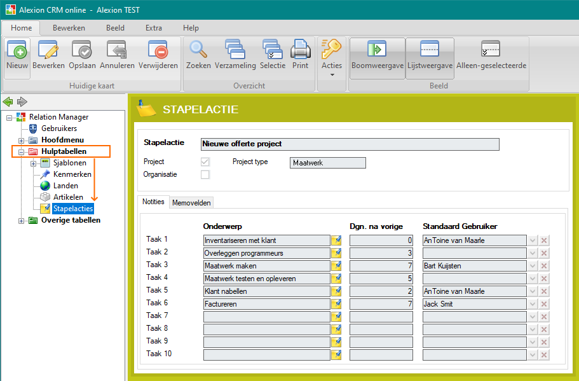Viewport: 579px width, 381px height.
Task: Click the Annuleren undo icon
Action: tap(117, 50)
